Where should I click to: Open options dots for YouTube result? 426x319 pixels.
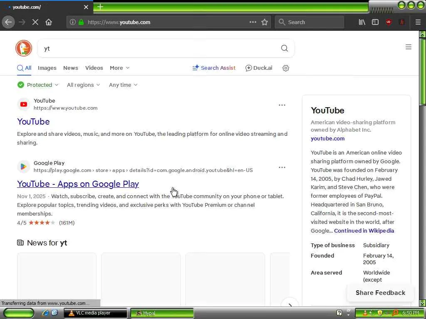(x=282, y=105)
